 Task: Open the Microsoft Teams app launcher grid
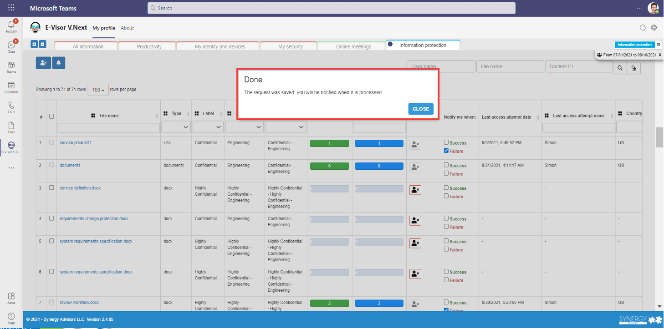click(x=11, y=8)
